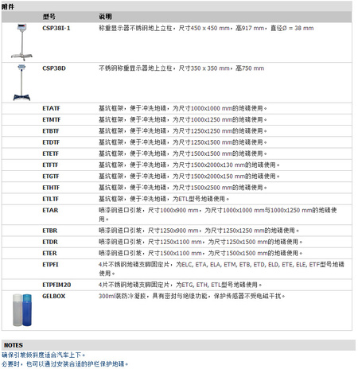Image resolution: width=358 pixels, height=369 pixels.
Task: Select the ETBR ramp model
Action: coord(50,231)
